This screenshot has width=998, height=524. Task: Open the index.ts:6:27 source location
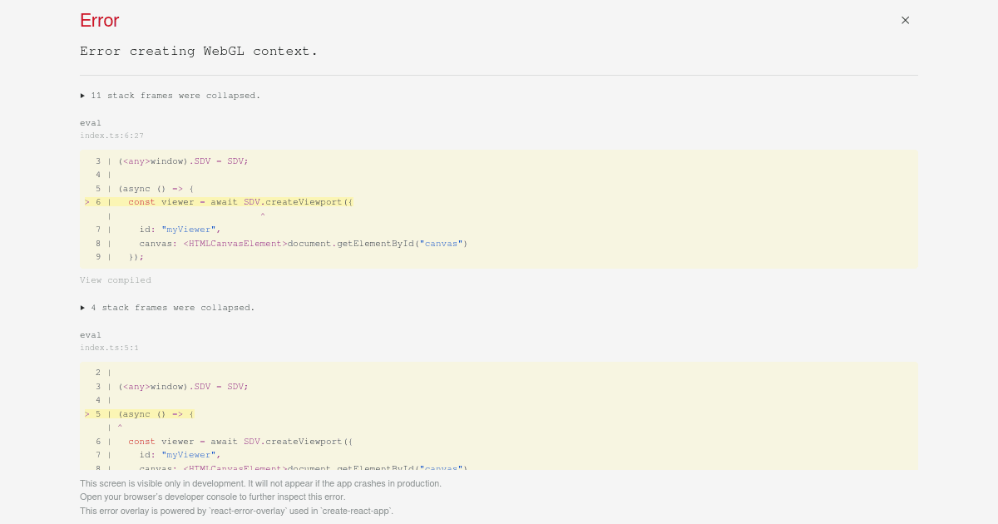(x=111, y=136)
